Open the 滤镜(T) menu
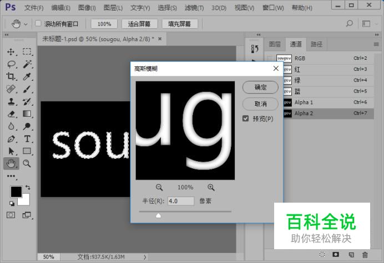Image resolution: width=384 pixels, height=263 pixels. (194, 8)
